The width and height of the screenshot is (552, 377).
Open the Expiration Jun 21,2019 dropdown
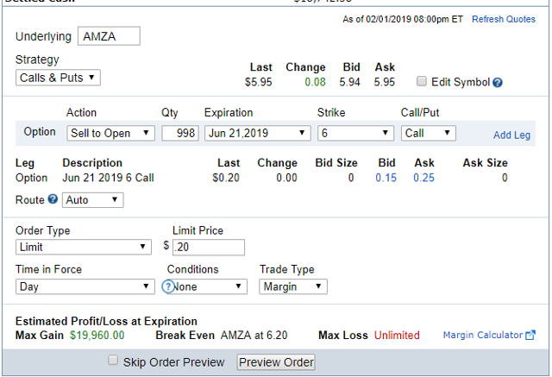pos(258,134)
